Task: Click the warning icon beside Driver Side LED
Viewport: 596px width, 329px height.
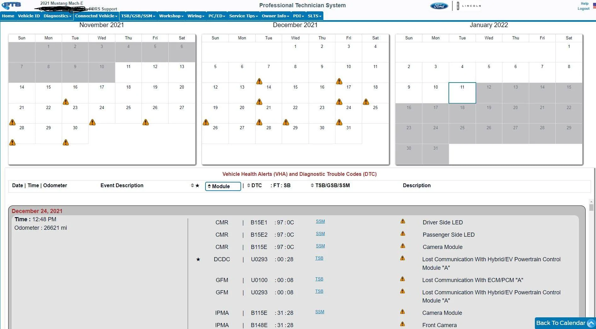Action: (x=403, y=221)
